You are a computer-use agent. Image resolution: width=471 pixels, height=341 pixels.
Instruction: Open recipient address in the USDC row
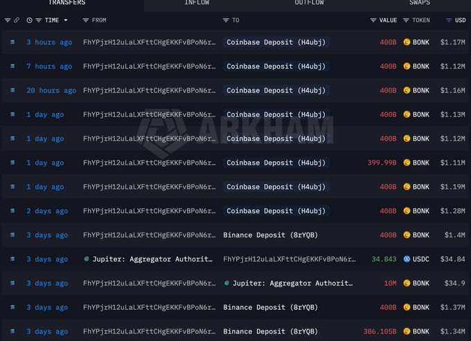tap(290, 259)
